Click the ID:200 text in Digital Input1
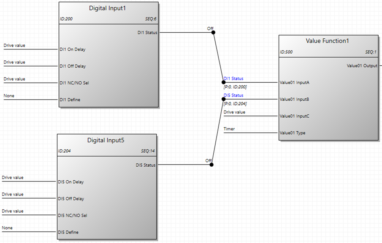Viewport: 382px width, 243px height. (x=66, y=19)
